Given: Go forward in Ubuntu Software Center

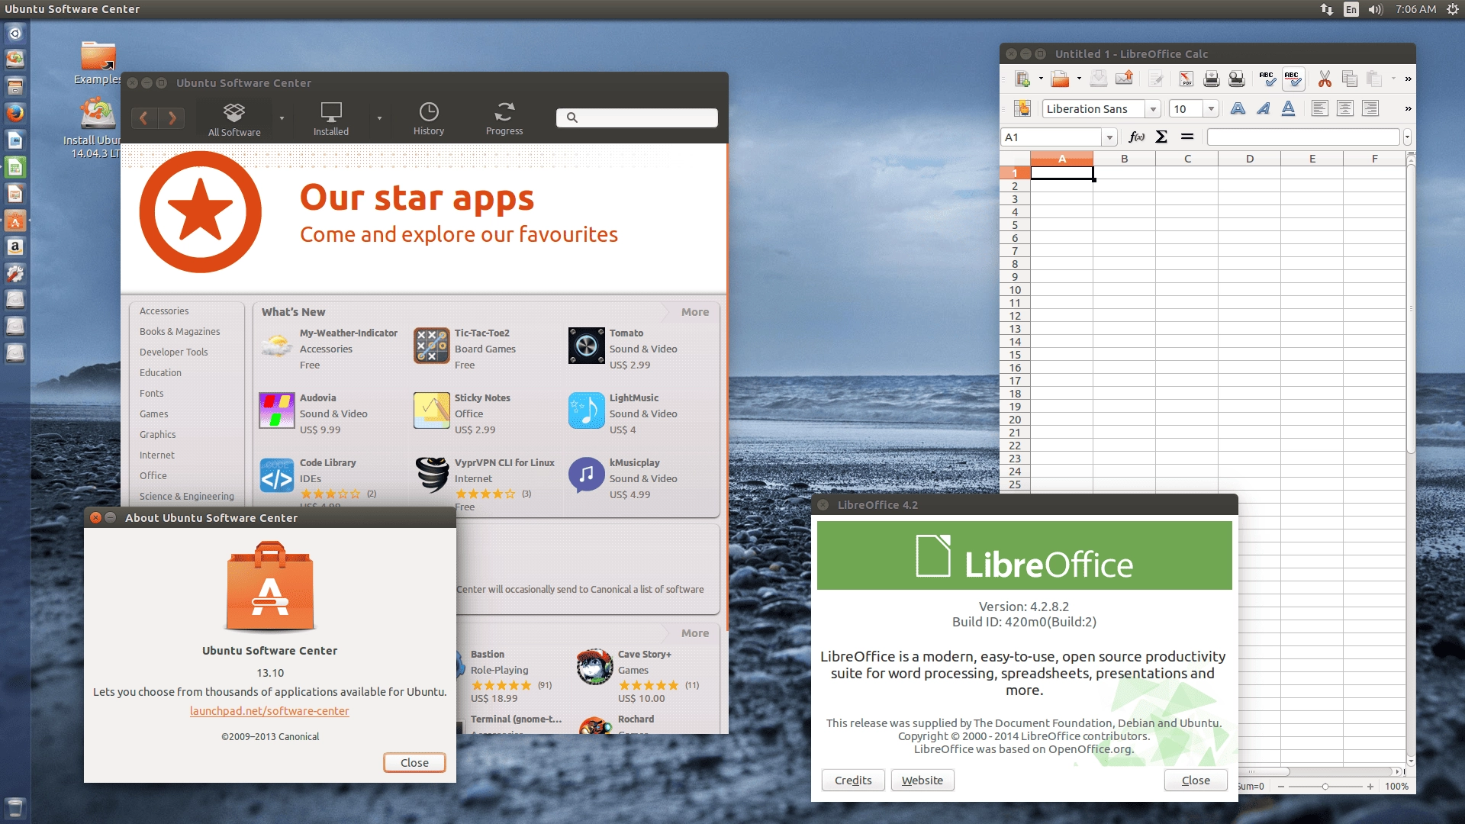Looking at the screenshot, I should (x=172, y=117).
